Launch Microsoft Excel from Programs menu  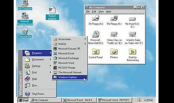coord(70,53)
